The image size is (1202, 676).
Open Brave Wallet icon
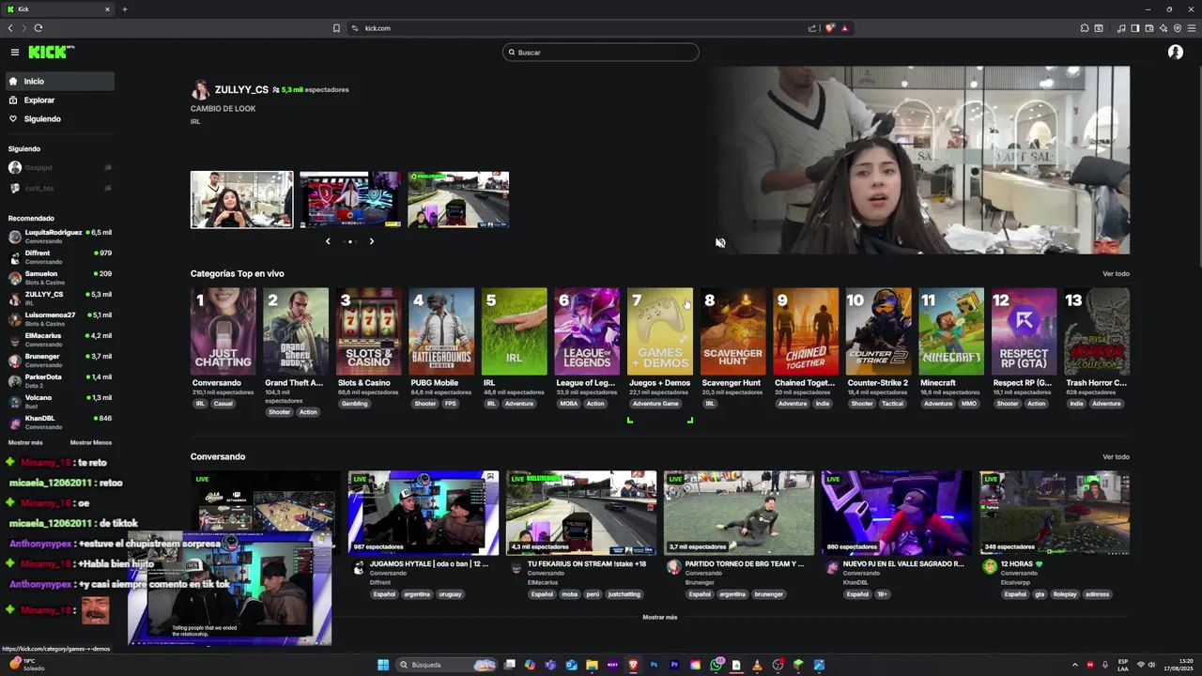point(1149,28)
